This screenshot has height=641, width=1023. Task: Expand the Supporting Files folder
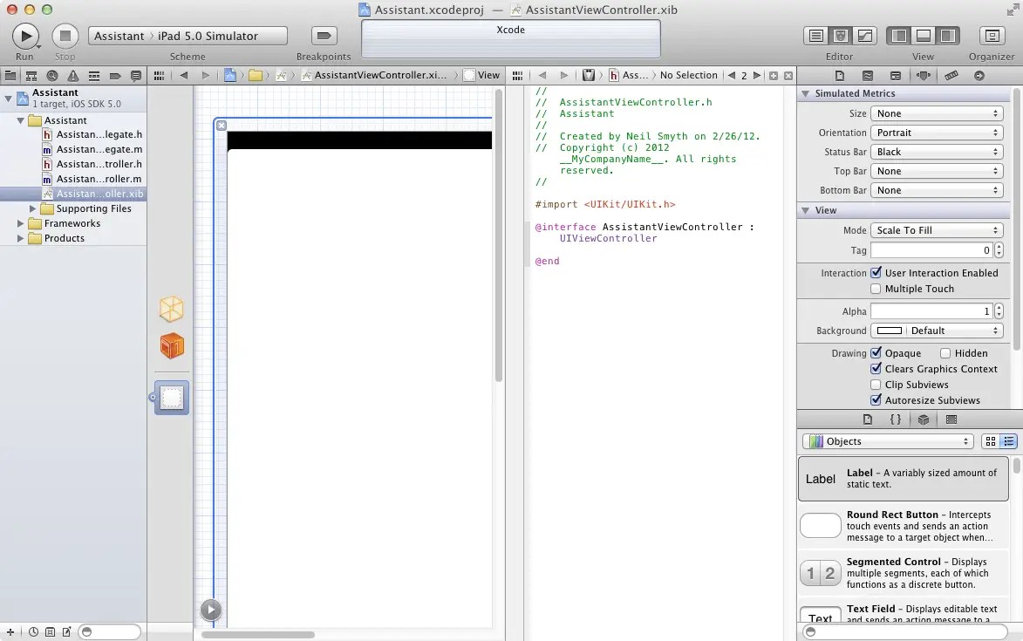coord(32,208)
